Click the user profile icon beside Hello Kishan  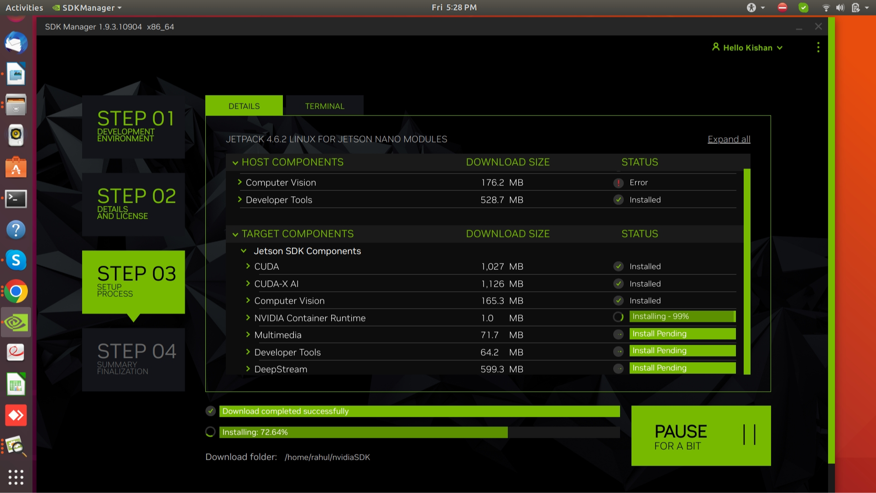point(715,47)
